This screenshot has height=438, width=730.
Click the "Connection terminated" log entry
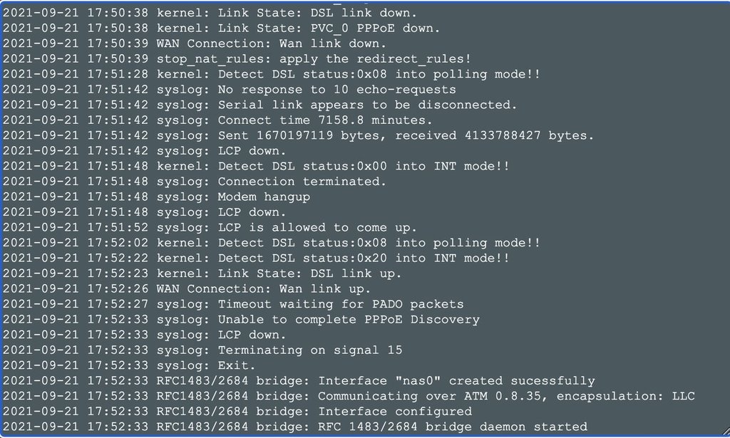194,182
